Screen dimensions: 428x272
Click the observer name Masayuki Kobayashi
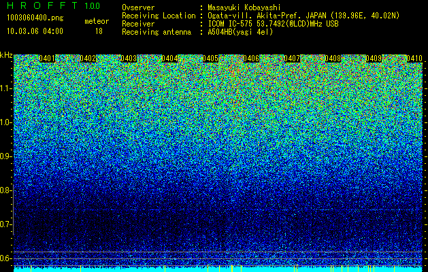point(244,7)
